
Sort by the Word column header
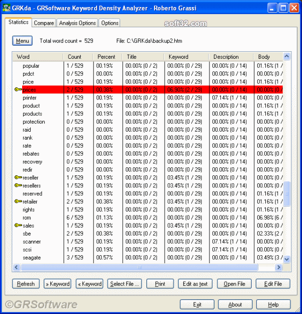[38, 57]
